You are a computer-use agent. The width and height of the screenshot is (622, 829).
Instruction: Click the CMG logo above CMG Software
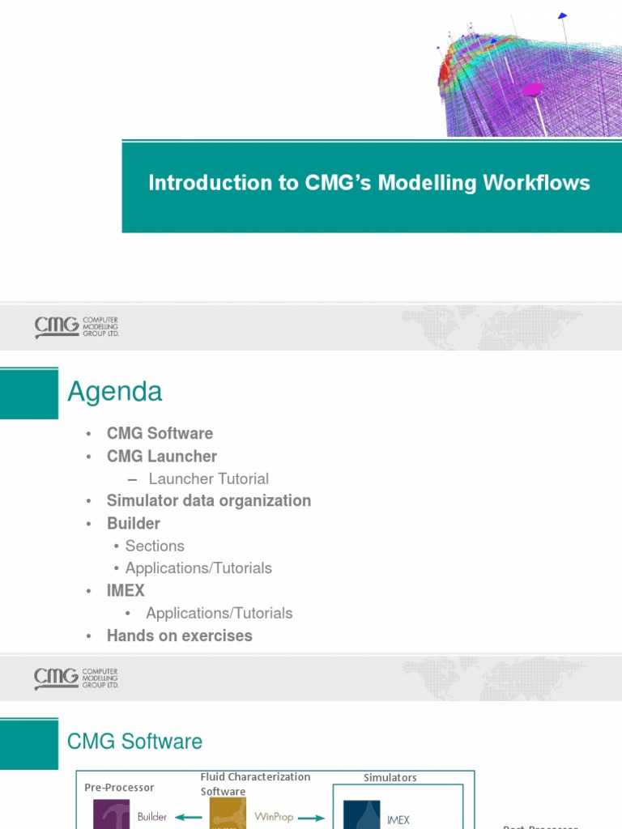coord(77,678)
